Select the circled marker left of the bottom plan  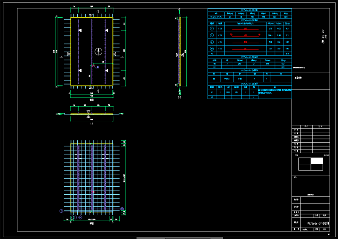[61, 211]
